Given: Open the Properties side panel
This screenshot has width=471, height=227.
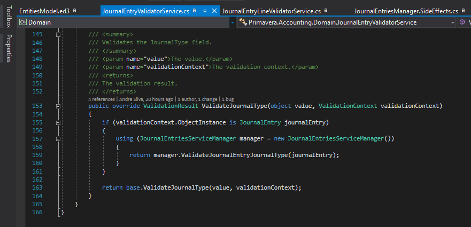Looking at the screenshot, I should pos(9,48).
